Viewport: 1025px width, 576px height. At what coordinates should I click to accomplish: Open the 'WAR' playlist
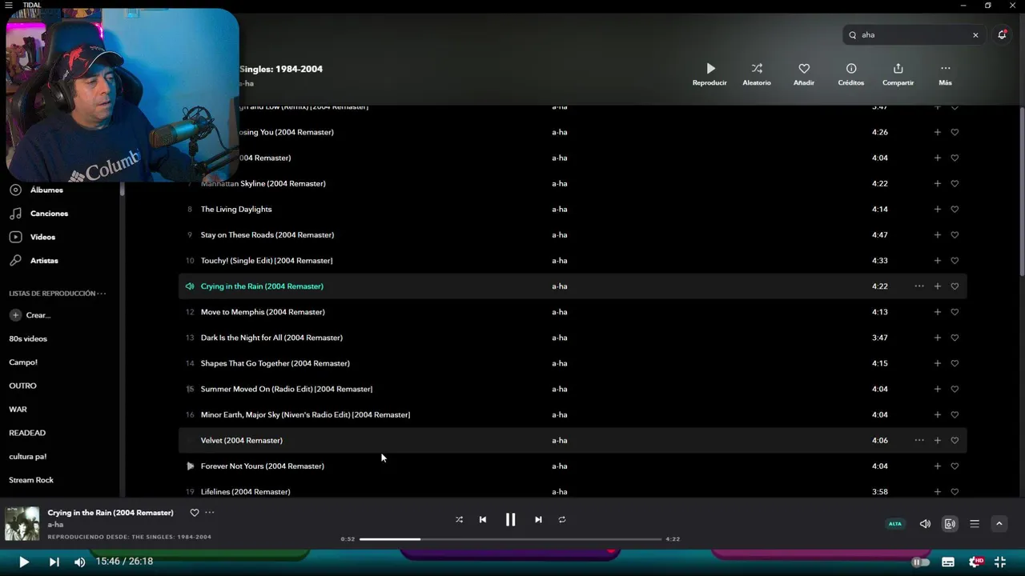[18, 409]
